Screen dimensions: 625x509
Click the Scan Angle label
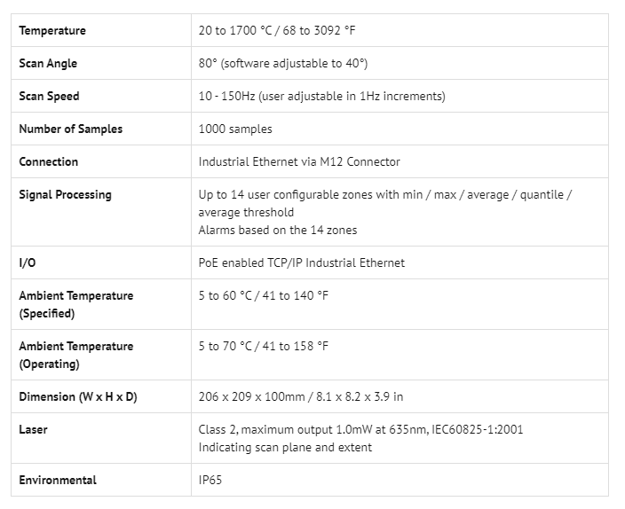click(48, 64)
